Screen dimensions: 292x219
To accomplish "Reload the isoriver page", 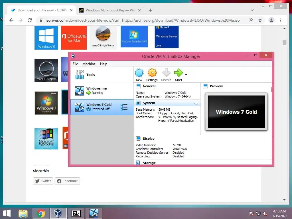I will [x=30, y=20].
